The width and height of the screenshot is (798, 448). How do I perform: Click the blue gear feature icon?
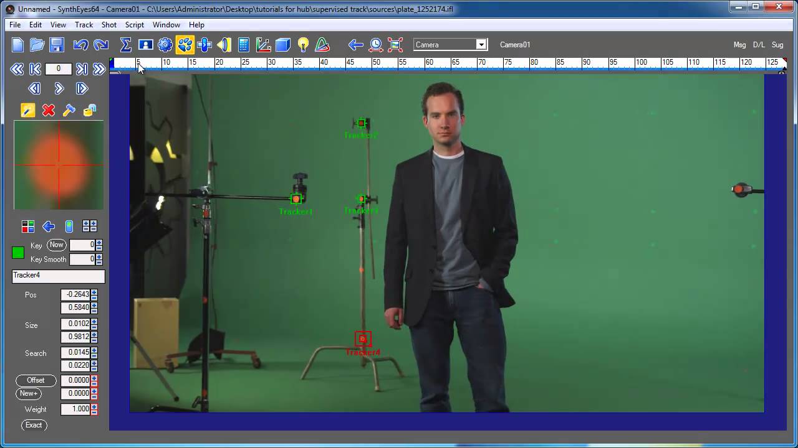point(165,45)
